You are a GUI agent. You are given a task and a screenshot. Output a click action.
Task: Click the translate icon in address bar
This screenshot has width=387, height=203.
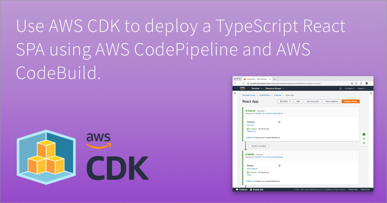click(352, 83)
